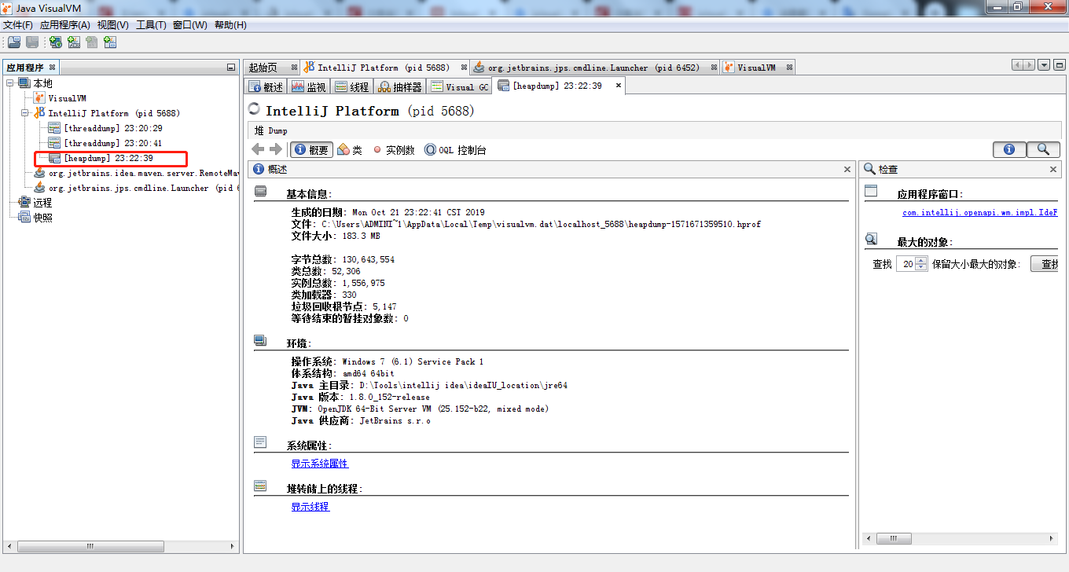This screenshot has width=1069, height=572.
Task: Select org.jetbrains.jps.cmdline.Launcher tree entry
Action: click(x=136, y=188)
